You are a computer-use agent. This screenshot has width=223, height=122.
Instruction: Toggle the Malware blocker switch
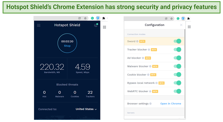tap(177, 66)
